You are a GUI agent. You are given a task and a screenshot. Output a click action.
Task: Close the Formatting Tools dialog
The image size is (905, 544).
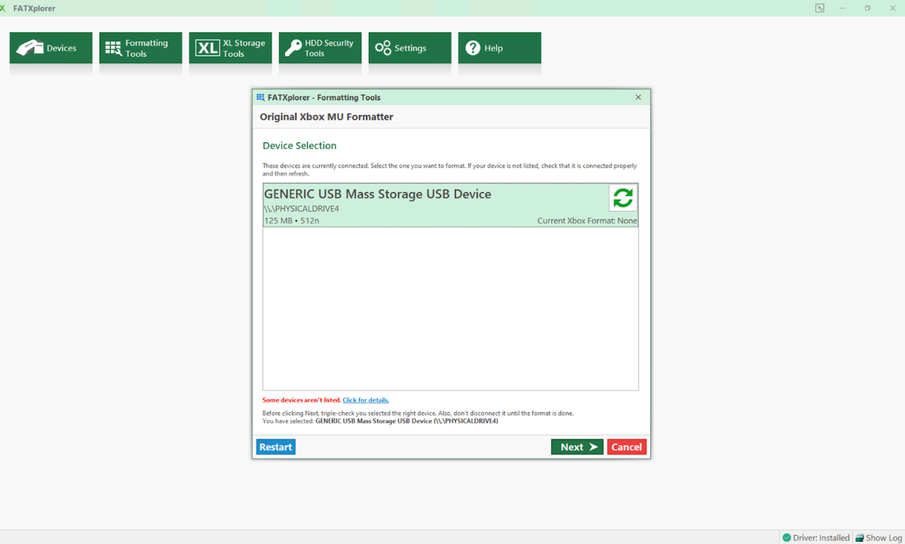pyautogui.click(x=638, y=97)
